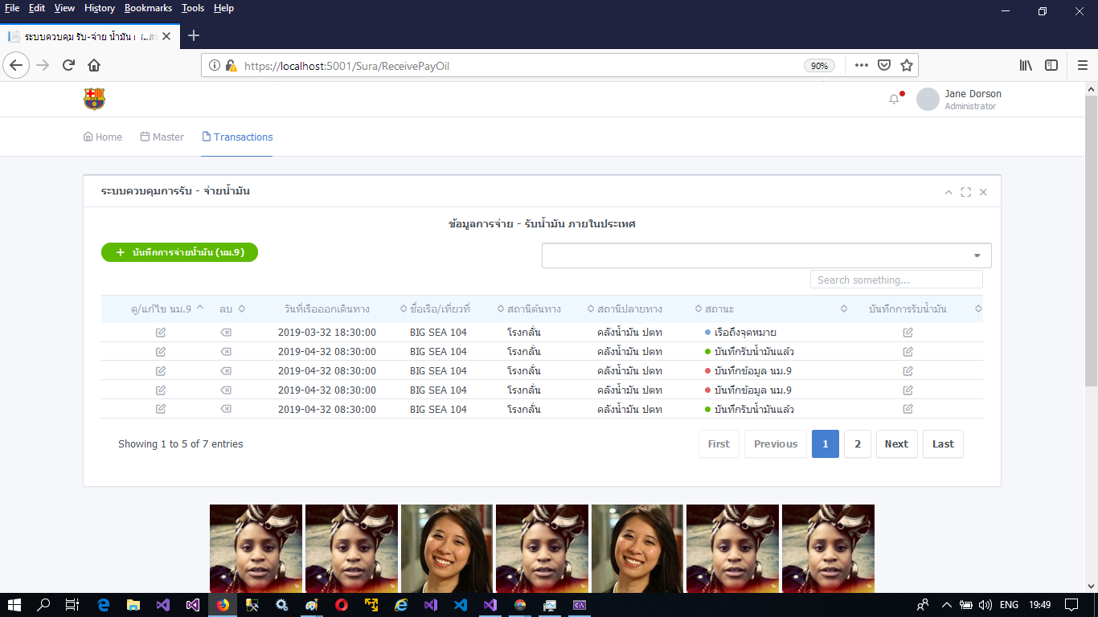This screenshot has height=617, width=1098.
Task: Click the Firefox reload page button
Action: 69,66
